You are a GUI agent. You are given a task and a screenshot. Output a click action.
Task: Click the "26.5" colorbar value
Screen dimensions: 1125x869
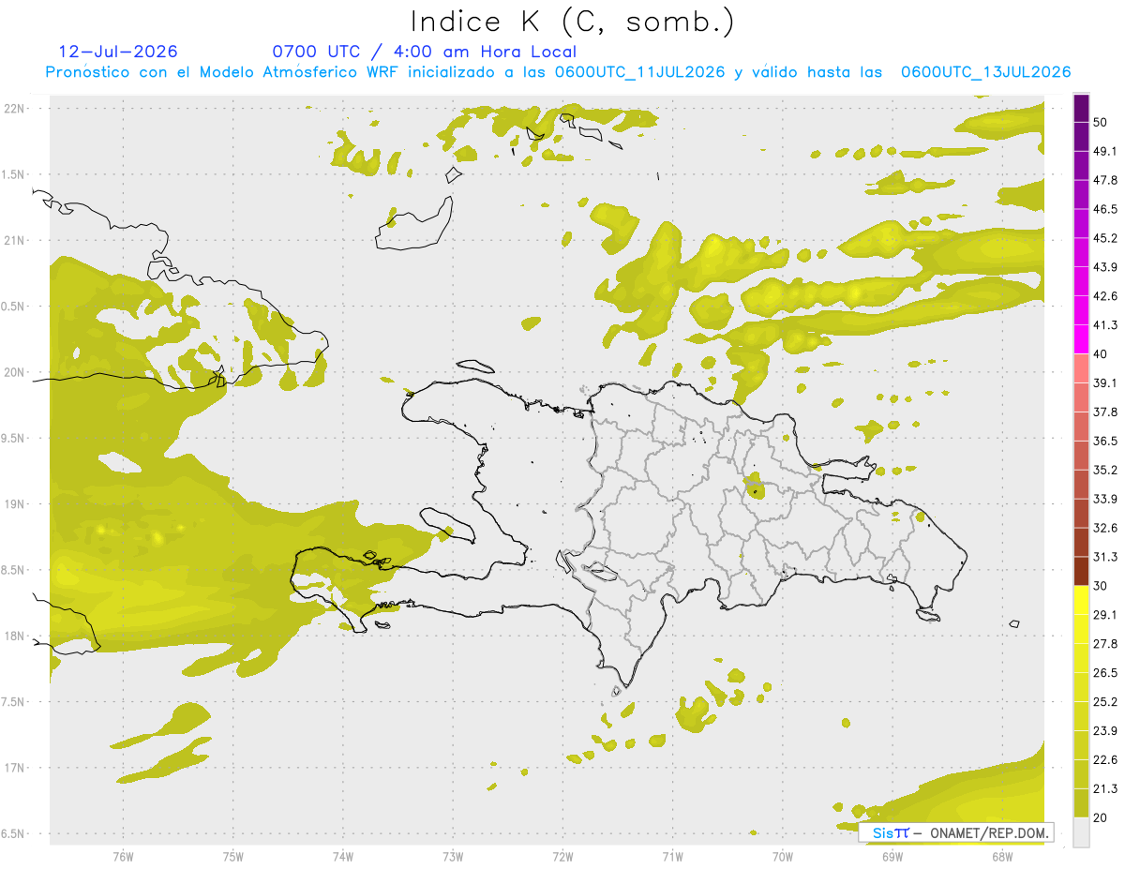pos(1105,673)
